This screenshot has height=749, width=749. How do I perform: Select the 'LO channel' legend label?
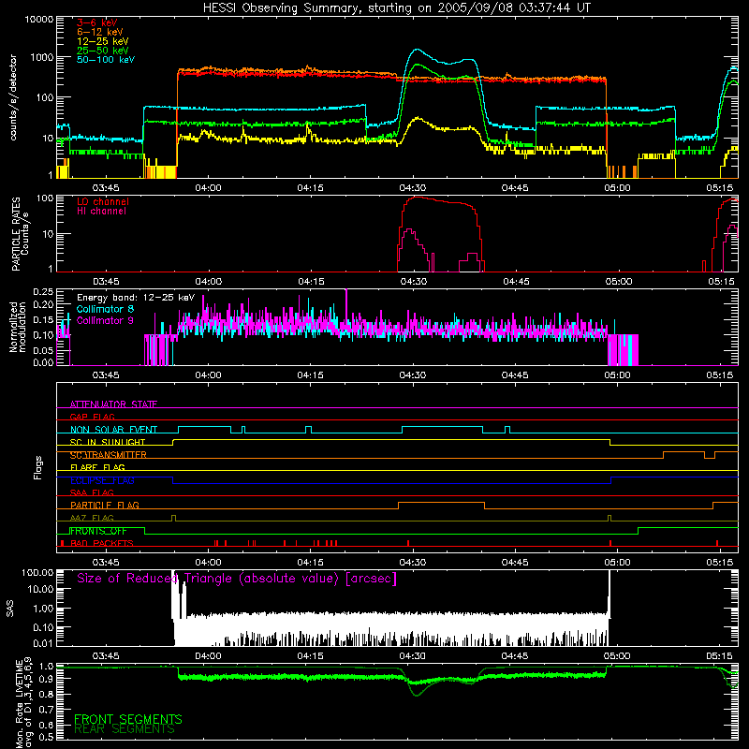coord(103,201)
